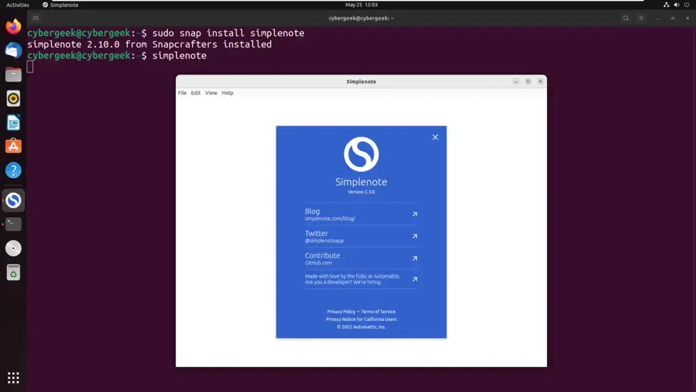
Task: Open the Twitter @simplenoteapp link
Action: coord(361,236)
